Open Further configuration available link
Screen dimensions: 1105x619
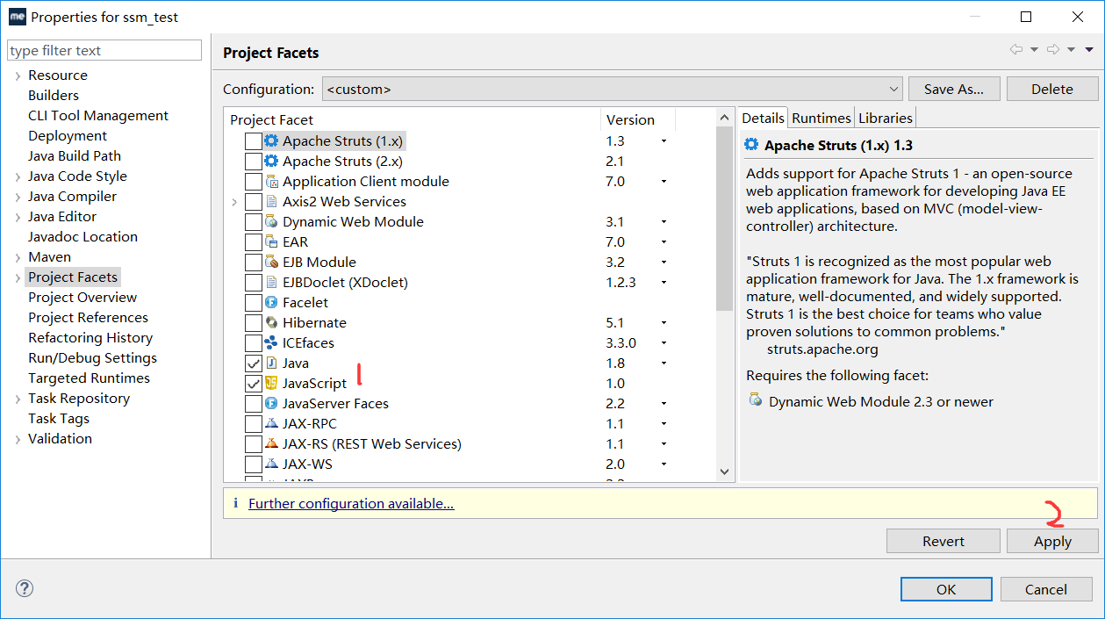coord(351,503)
